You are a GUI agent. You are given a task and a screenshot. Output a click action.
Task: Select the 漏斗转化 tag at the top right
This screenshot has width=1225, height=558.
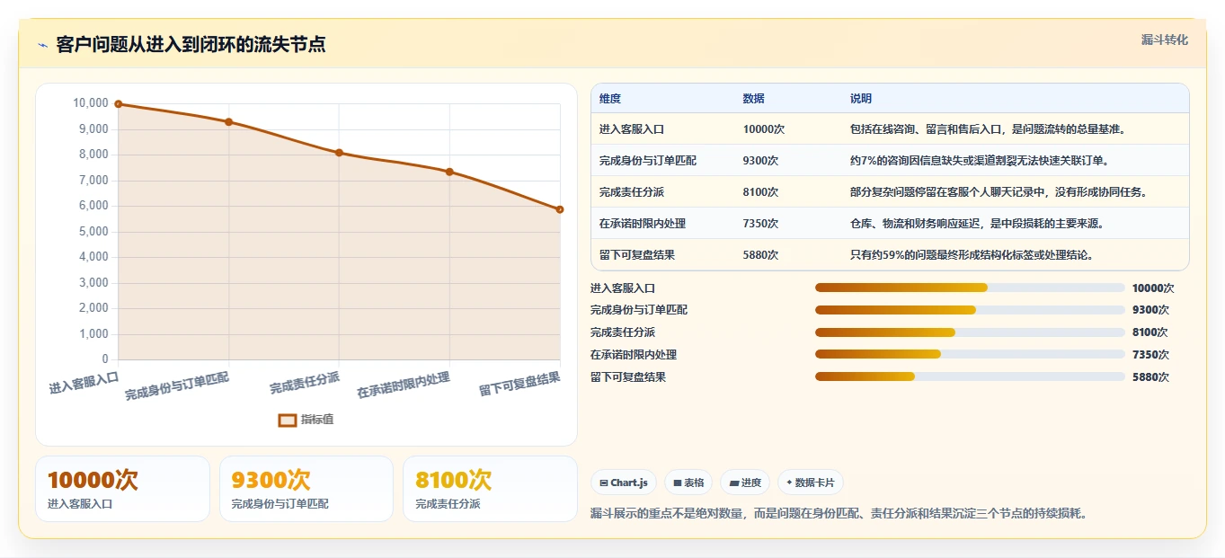tap(1165, 40)
